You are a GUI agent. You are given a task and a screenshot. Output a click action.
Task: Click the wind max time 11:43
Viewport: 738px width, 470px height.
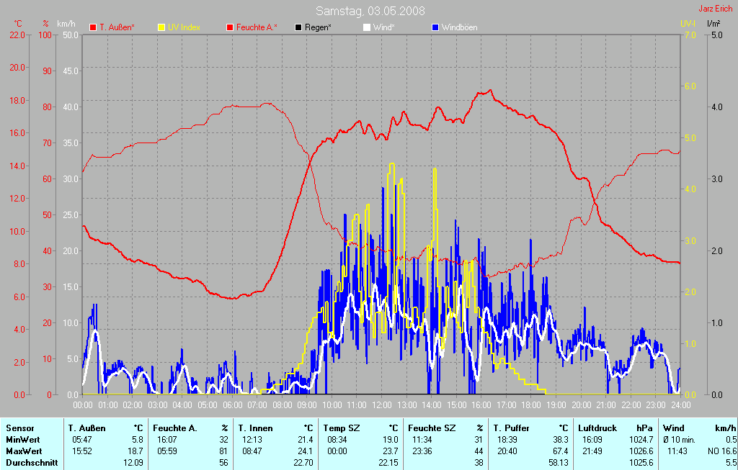pyautogui.click(x=677, y=451)
